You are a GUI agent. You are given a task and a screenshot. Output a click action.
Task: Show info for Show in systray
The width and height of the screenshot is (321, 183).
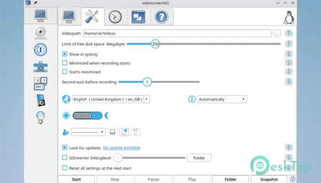289,54
